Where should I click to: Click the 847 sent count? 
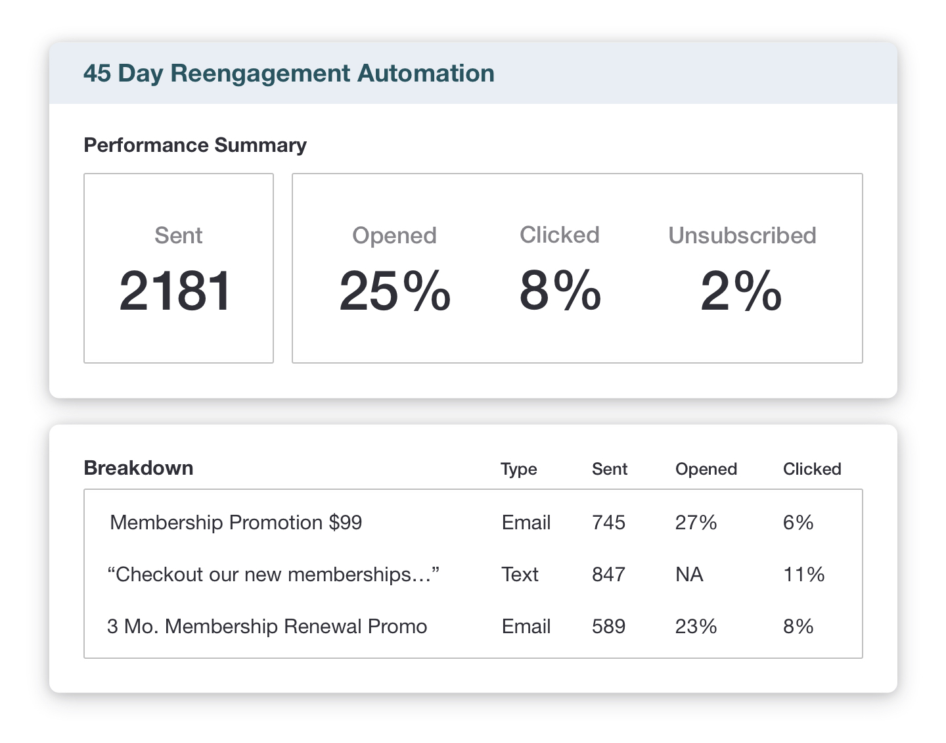[x=608, y=575]
